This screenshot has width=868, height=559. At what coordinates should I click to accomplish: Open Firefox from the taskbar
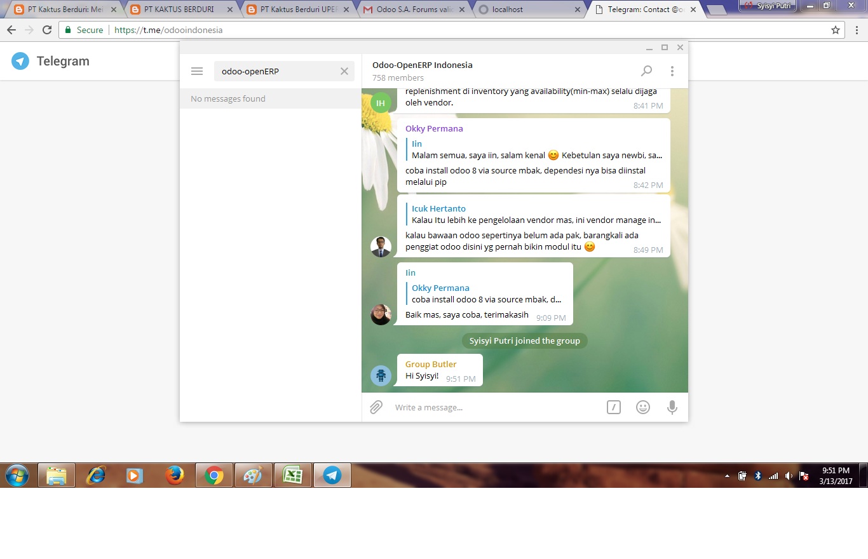[x=175, y=475]
